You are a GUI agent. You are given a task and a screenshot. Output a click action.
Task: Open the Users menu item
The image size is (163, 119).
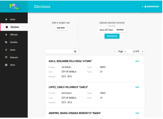[14, 65]
